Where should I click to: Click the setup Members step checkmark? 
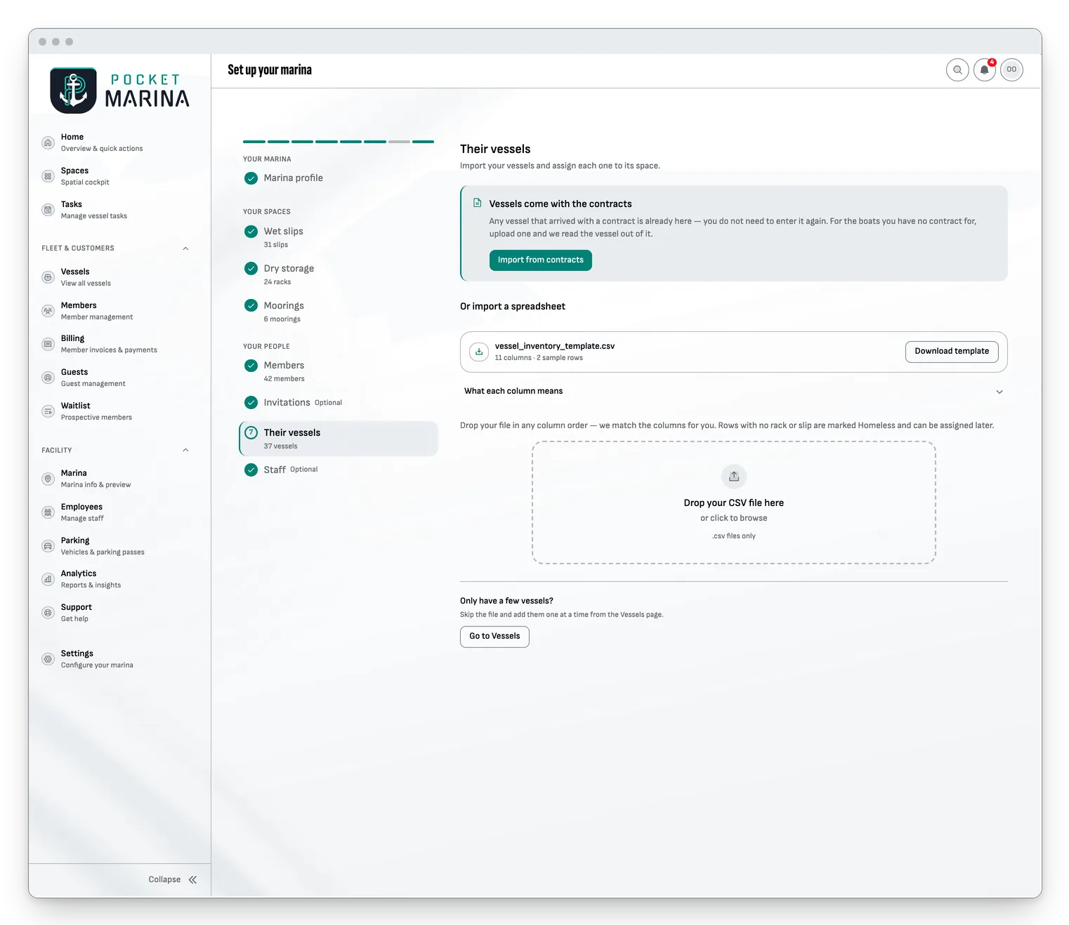click(x=251, y=365)
